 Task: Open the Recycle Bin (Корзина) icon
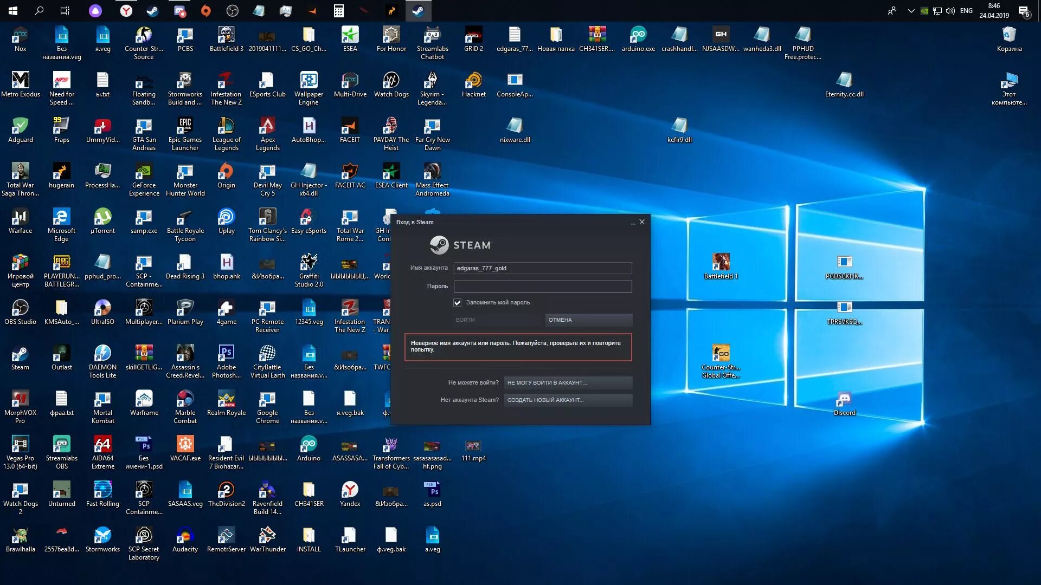tap(1009, 39)
